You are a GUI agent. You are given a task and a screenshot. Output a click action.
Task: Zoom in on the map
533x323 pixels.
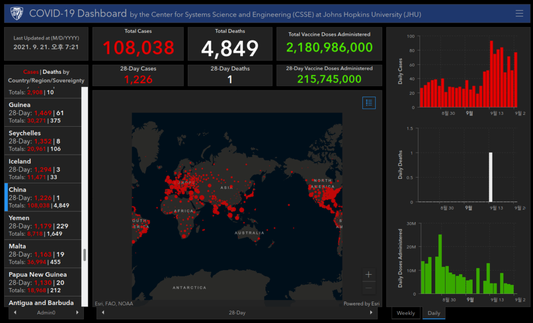[369, 275]
